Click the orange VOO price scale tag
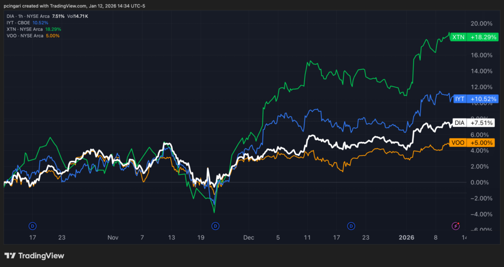The width and height of the screenshot is (504, 267). (x=472, y=143)
